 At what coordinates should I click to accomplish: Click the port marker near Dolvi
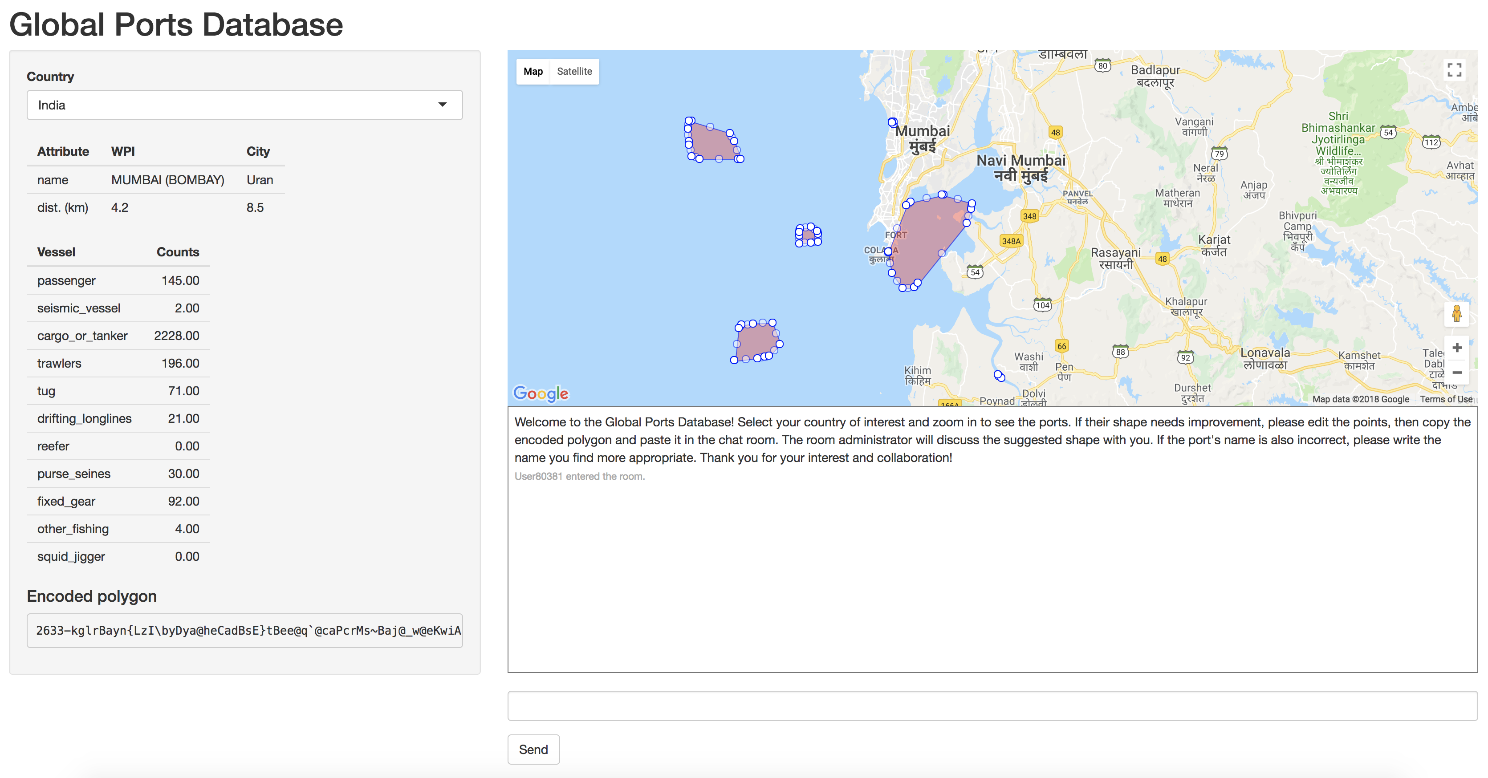point(999,376)
